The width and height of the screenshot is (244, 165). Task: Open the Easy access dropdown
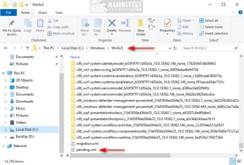[152, 27]
